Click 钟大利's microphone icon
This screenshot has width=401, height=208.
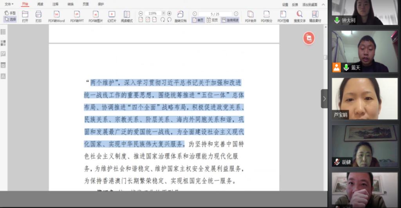click(337, 20)
